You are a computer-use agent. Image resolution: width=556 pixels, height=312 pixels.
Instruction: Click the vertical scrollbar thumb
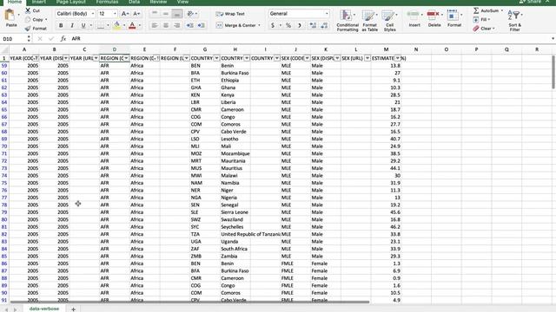tap(553, 73)
